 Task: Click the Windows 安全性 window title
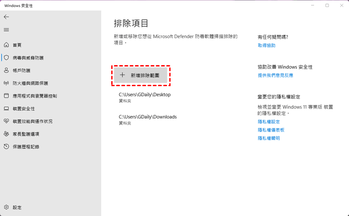click(18, 6)
